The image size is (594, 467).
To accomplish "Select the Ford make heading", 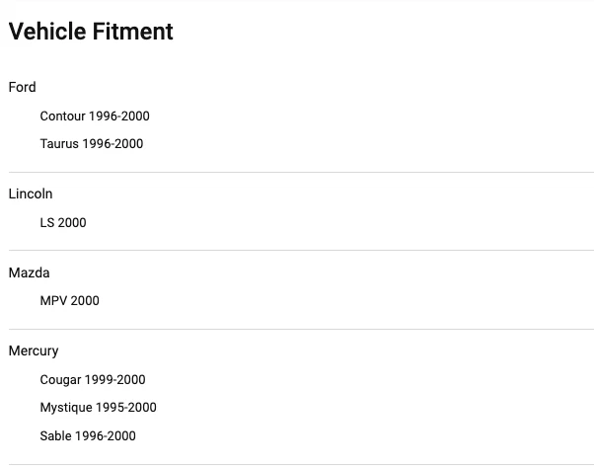I will (x=22, y=87).
